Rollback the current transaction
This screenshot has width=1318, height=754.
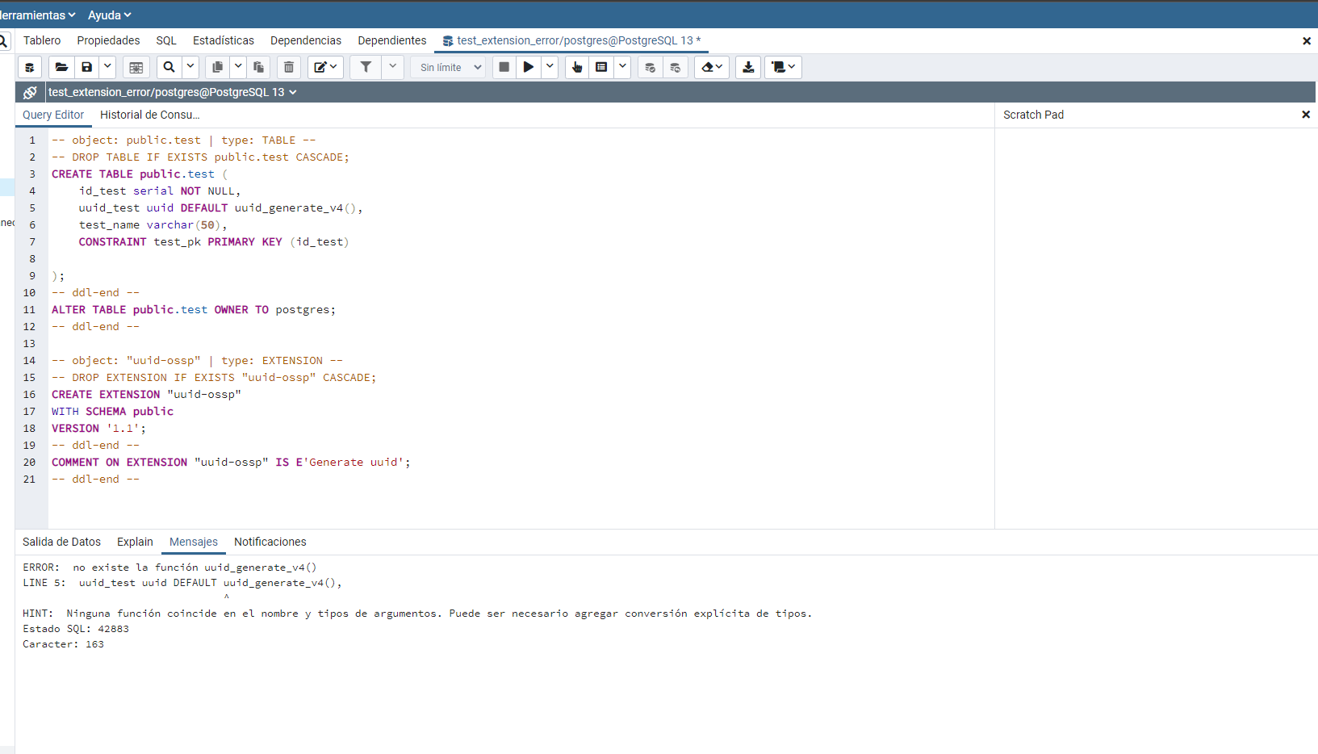coord(676,67)
